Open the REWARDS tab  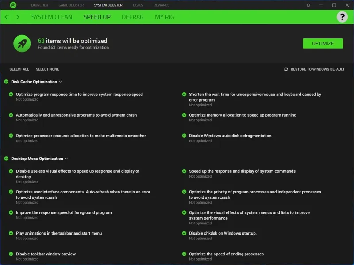click(162, 5)
